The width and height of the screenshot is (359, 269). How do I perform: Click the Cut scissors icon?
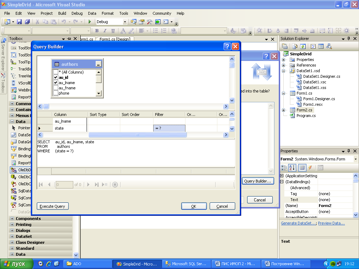tap(37, 22)
